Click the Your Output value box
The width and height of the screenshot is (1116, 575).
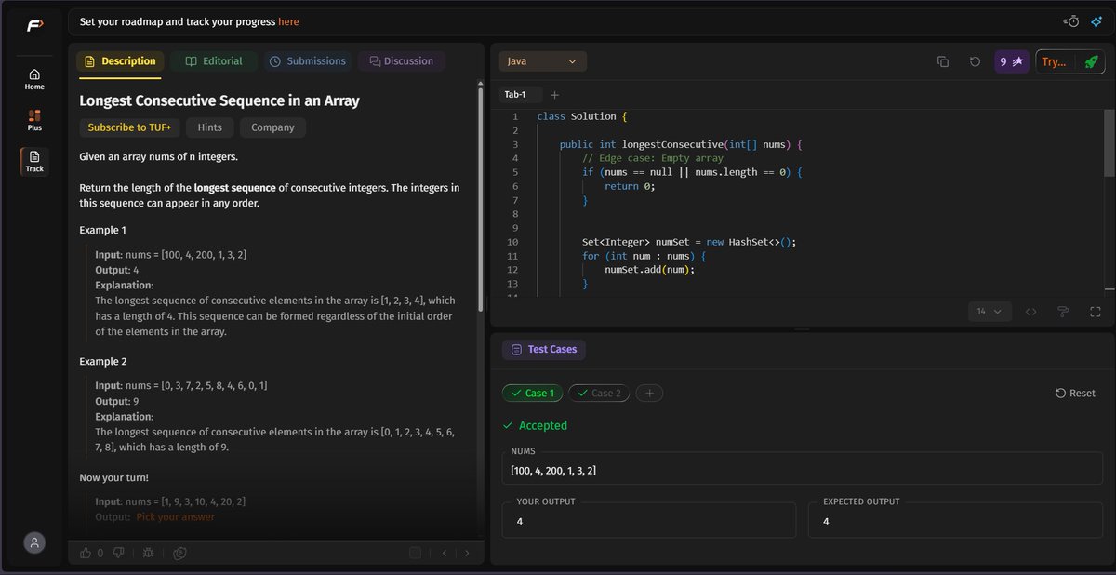[x=649, y=521]
